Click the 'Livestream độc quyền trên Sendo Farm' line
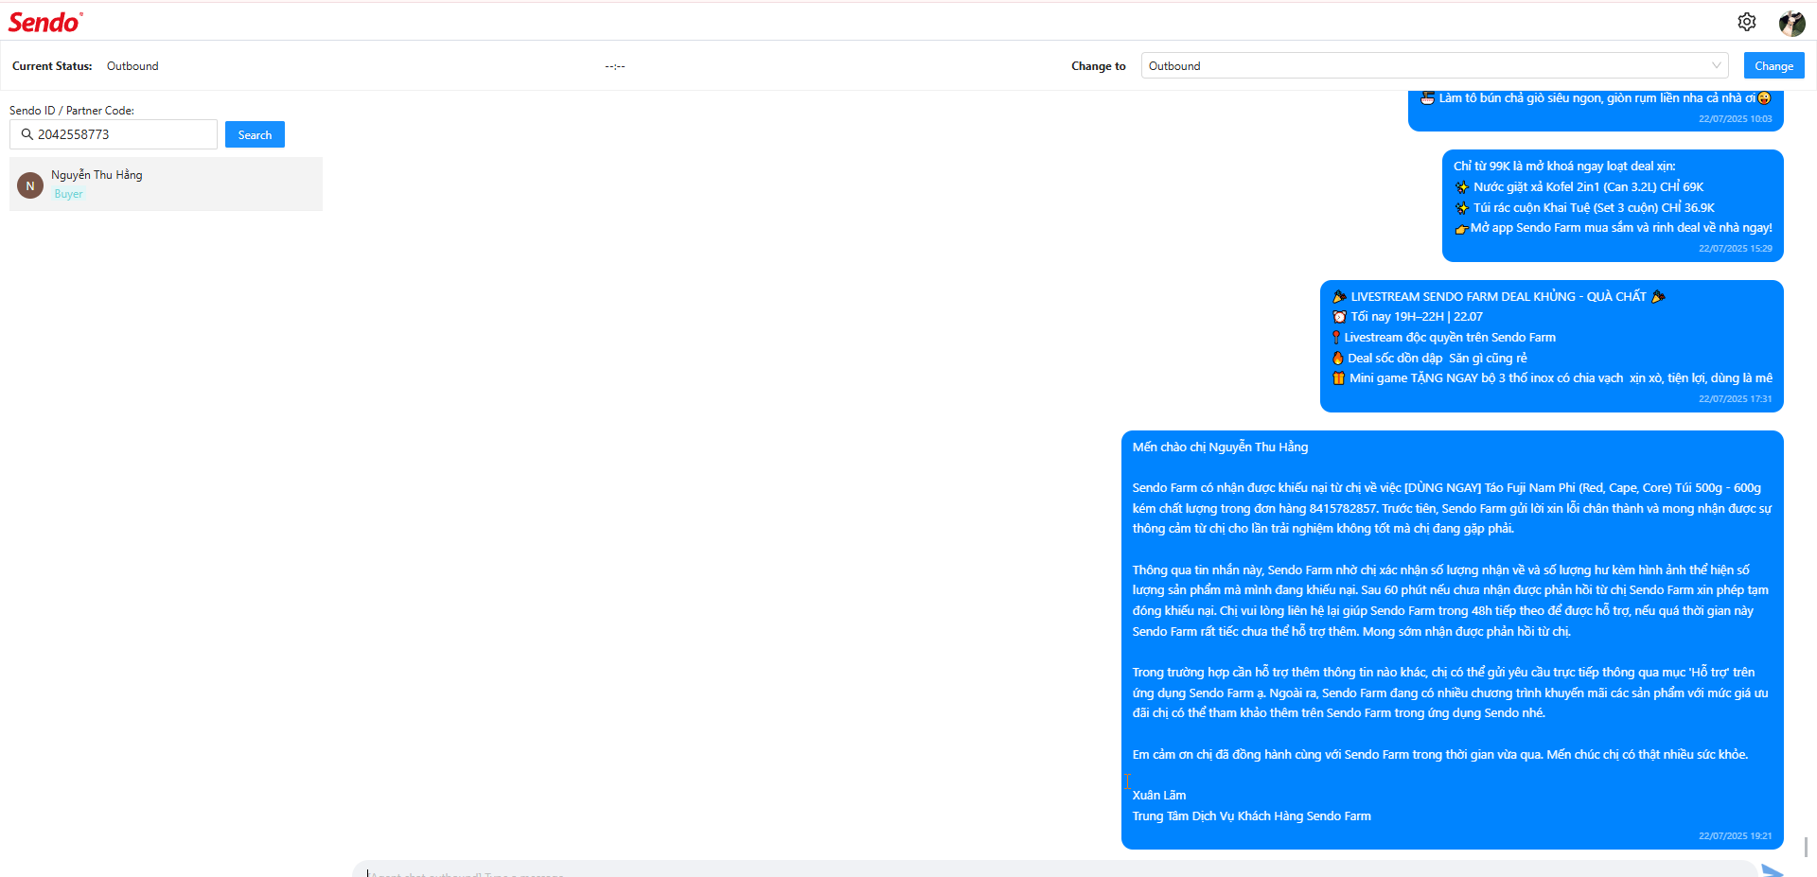 (x=1443, y=337)
